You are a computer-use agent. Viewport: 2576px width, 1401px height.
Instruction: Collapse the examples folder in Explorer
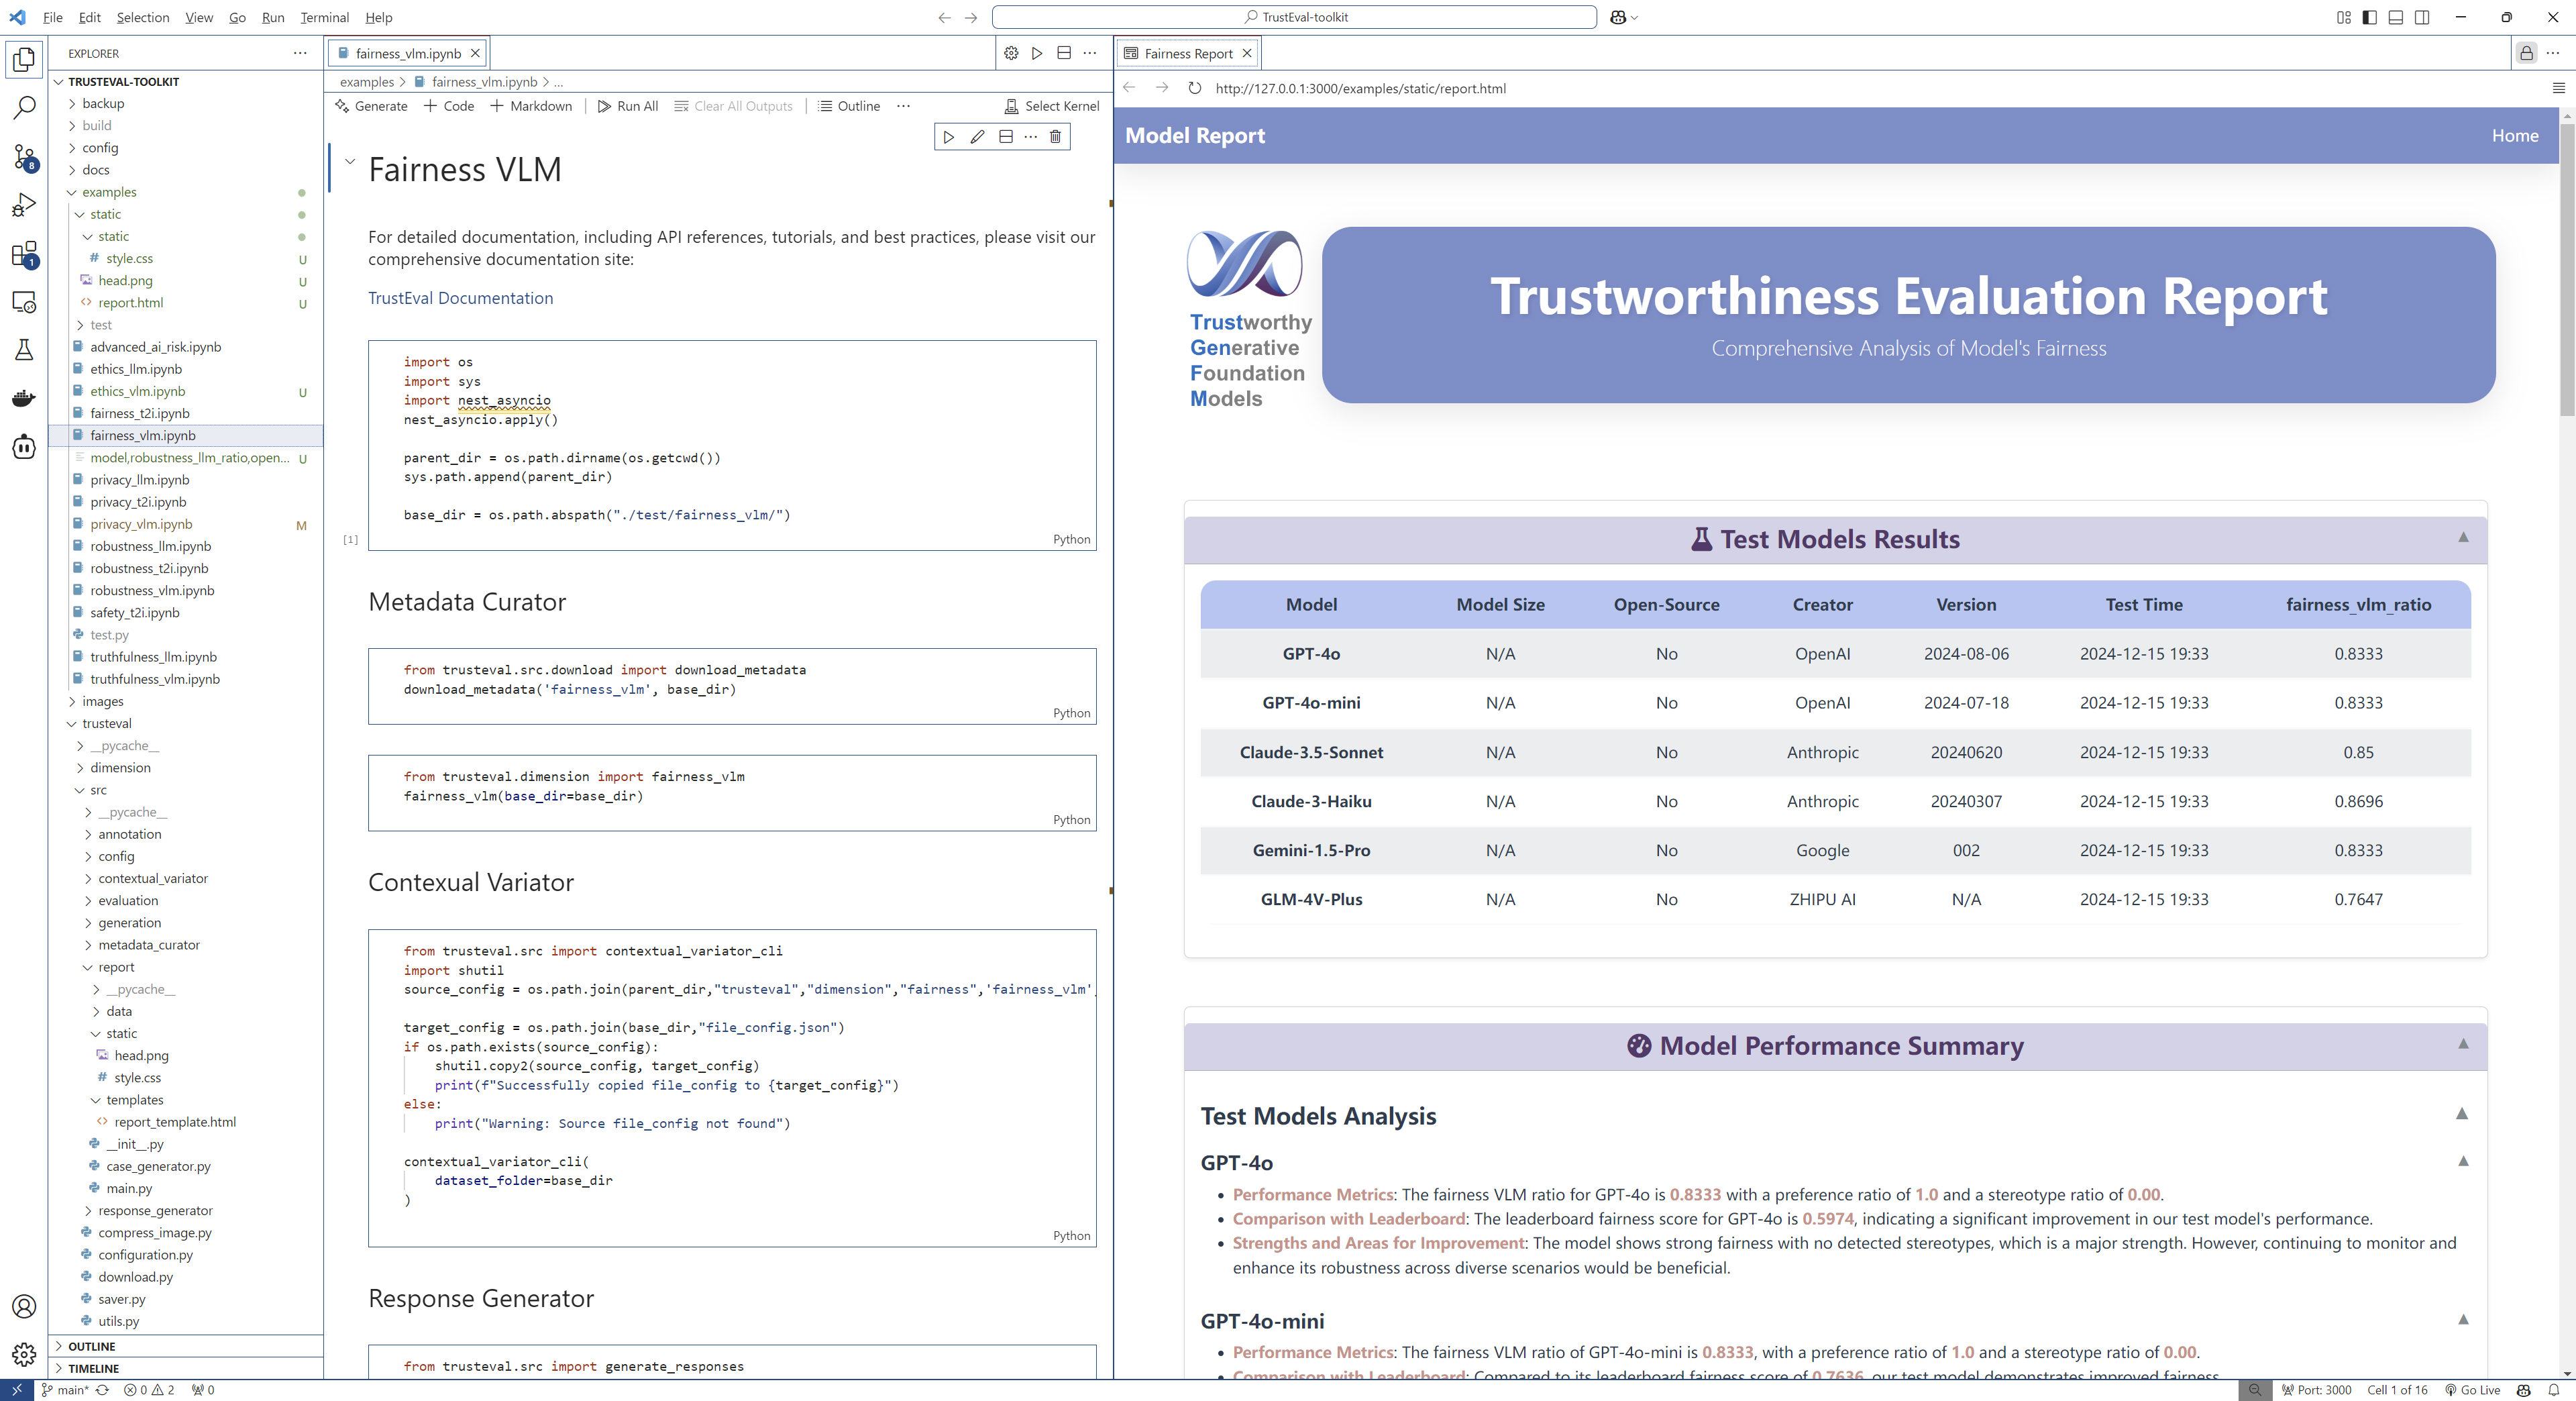click(185, 192)
